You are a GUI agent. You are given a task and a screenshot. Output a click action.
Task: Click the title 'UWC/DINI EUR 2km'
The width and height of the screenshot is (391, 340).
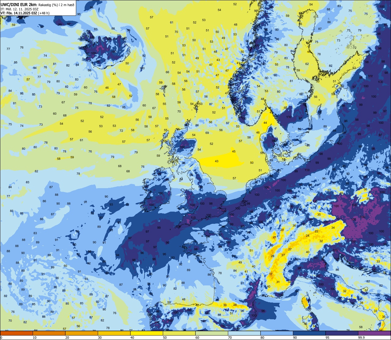click(x=19, y=4)
